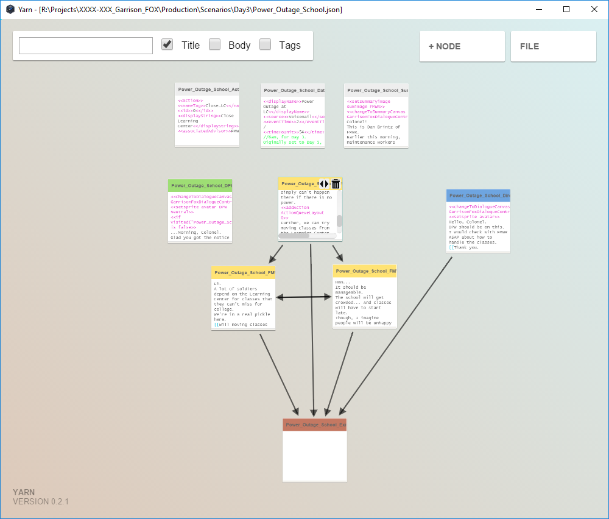Enable the Tags search checkbox
The height and width of the screenshot is (519, 609).
266,44
